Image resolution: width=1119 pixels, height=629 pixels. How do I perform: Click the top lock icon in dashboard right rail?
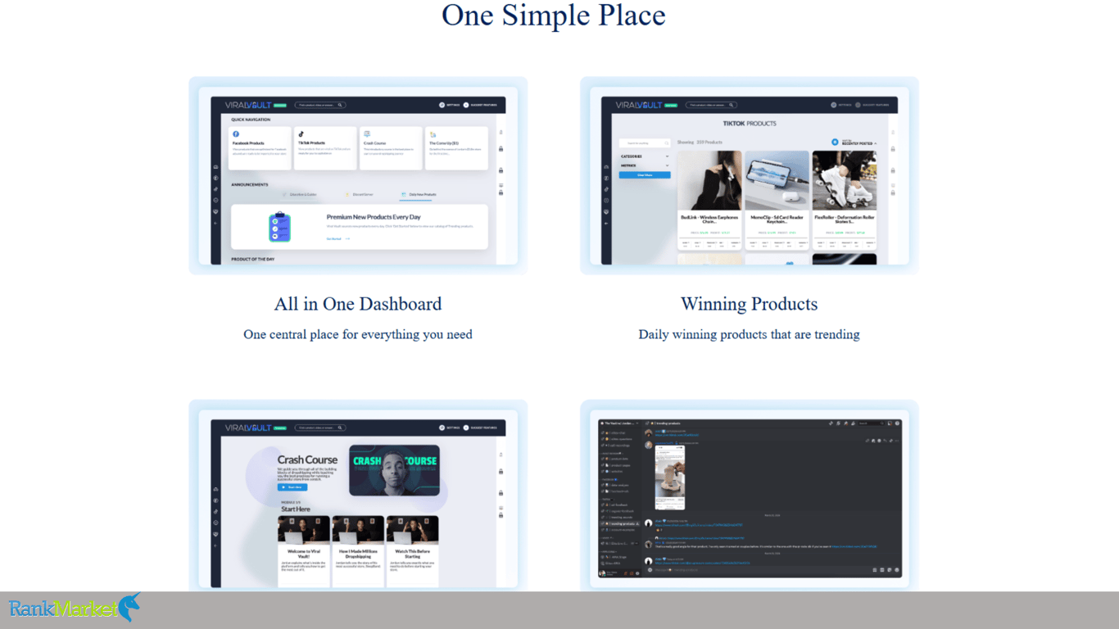click(501, 149)
